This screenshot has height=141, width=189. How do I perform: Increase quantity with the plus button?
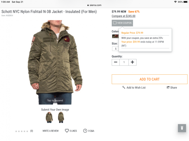132,62
